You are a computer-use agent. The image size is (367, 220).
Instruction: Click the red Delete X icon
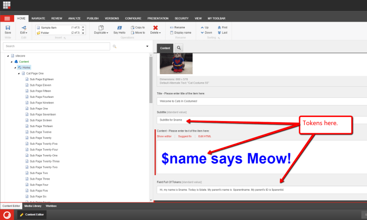156,28
